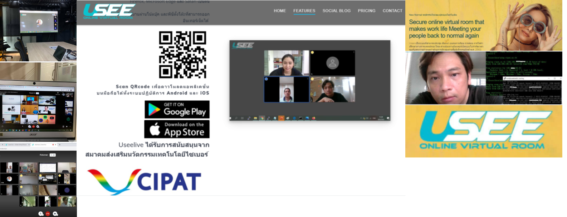Click the terminal window screenshot on right
This screenshot has height=217, width=567.
pyautogui.click(x=524, y=78)
